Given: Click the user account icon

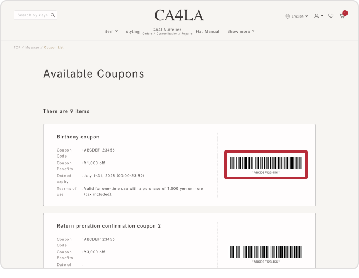Looking at the screenshot, I should click(x=316, y=16).
